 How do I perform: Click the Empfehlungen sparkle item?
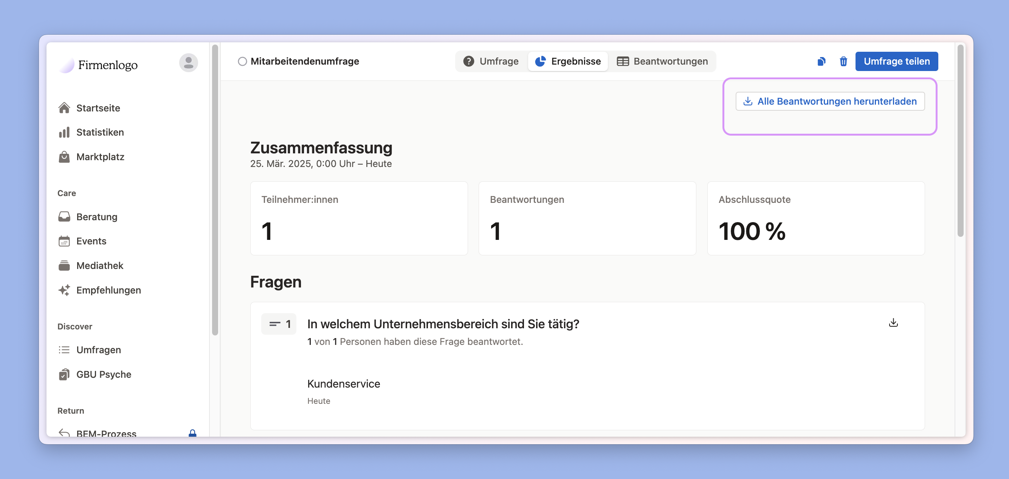[108, 290]
